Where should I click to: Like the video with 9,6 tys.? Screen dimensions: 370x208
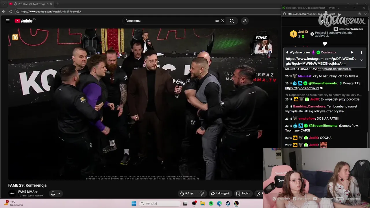[x=187, y=194]
